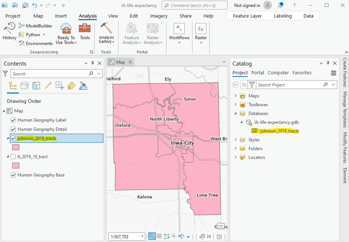The height and width of the screenshot is (242, 349).
Task: Collapse IA-life-expectancy.gdb node
Action: [x=241, y=122]
